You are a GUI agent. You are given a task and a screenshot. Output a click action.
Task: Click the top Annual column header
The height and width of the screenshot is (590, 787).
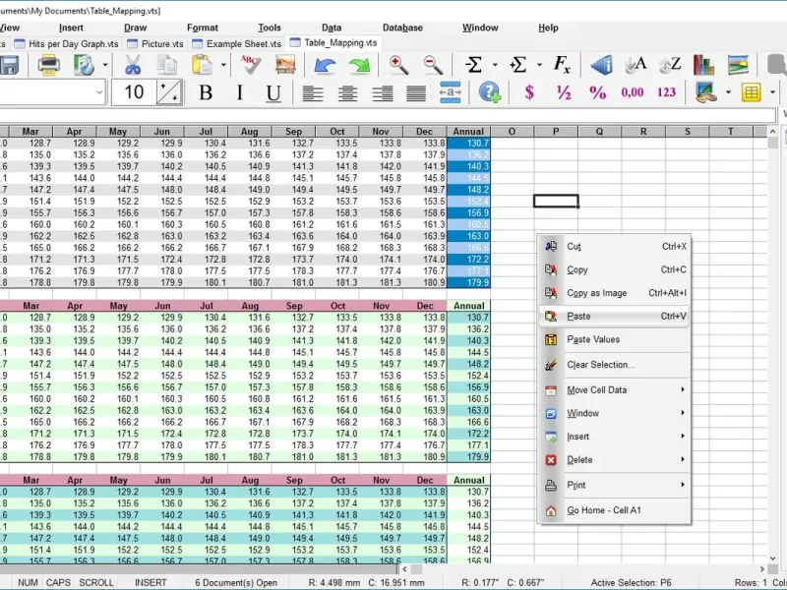click(468, 132)
